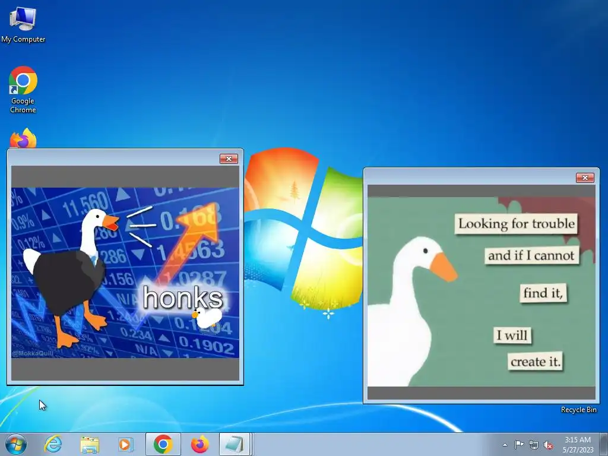Screen dimensions: 608x456
Task: Close the Looking for trouble goose window
Action: tap(585, 178)
